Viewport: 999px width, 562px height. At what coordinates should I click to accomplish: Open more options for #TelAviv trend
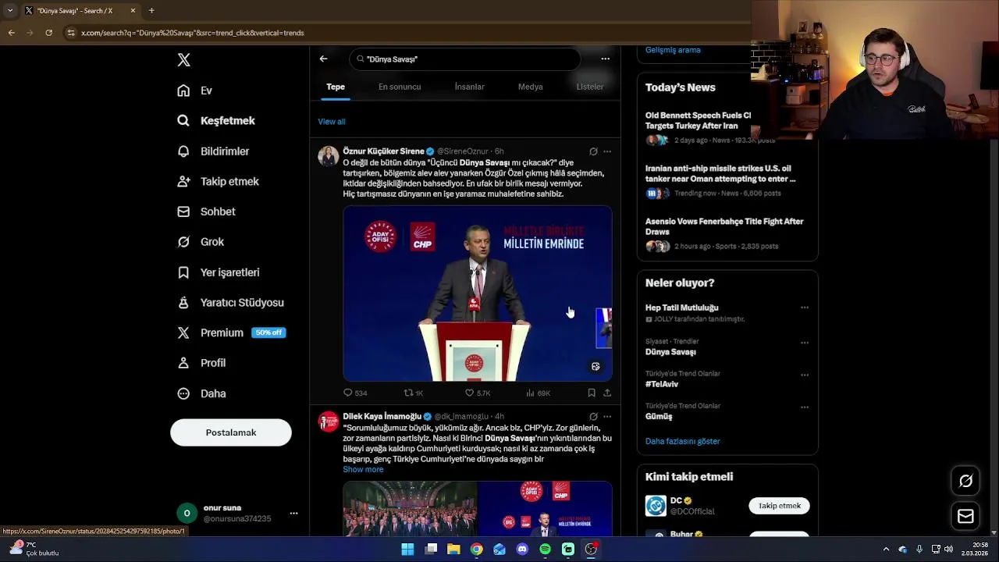click(x=805, y=375)
